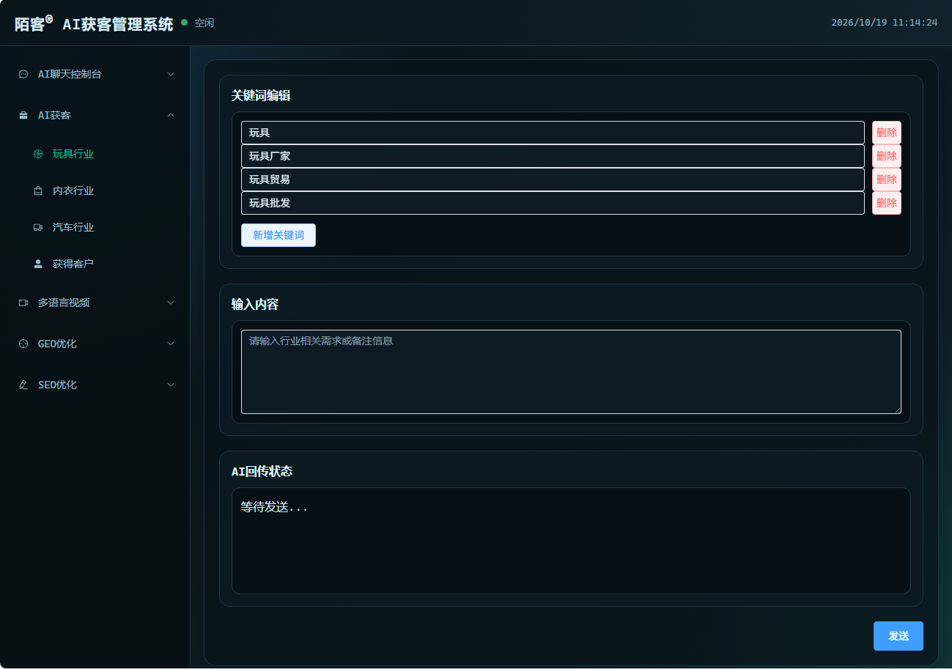Click the 输入内容 heading

pyautogui.click(x=255, y=304)
